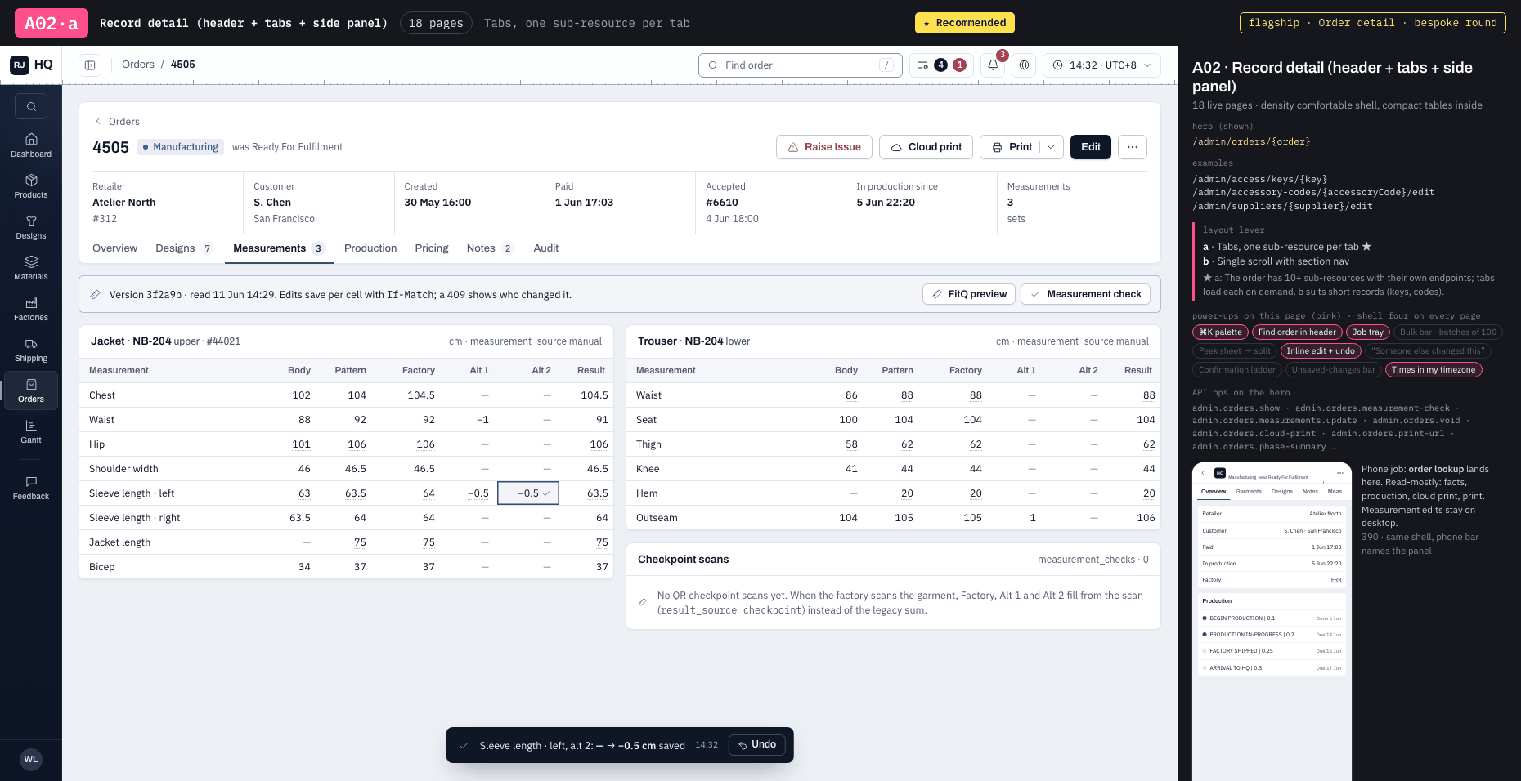Open Factories in the sidebar
This screenshot has height=781, width=1521.
(31, 309)
